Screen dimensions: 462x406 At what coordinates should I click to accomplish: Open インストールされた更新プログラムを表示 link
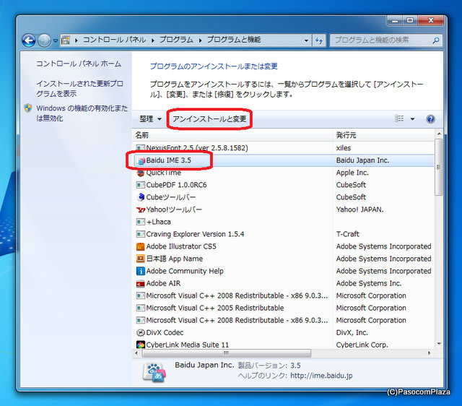pos(79,88)
